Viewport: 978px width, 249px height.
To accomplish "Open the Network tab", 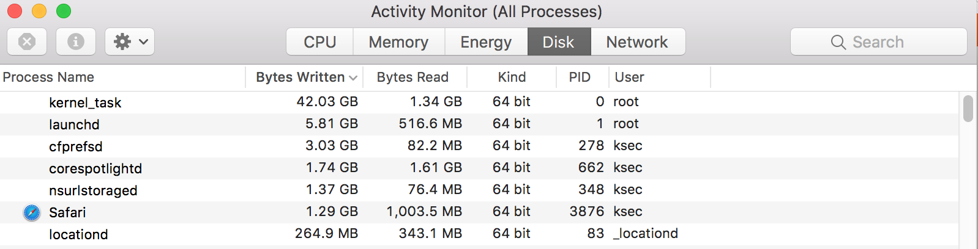I will click(637, 41).
